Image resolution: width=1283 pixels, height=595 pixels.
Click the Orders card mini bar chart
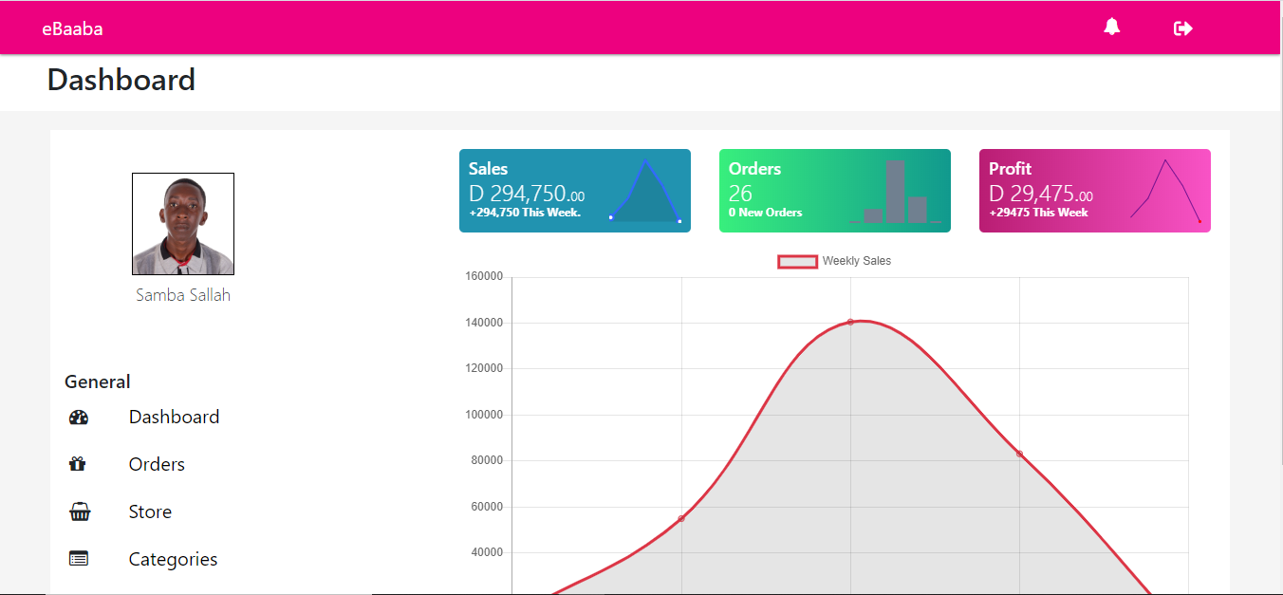tap(895, 191)
